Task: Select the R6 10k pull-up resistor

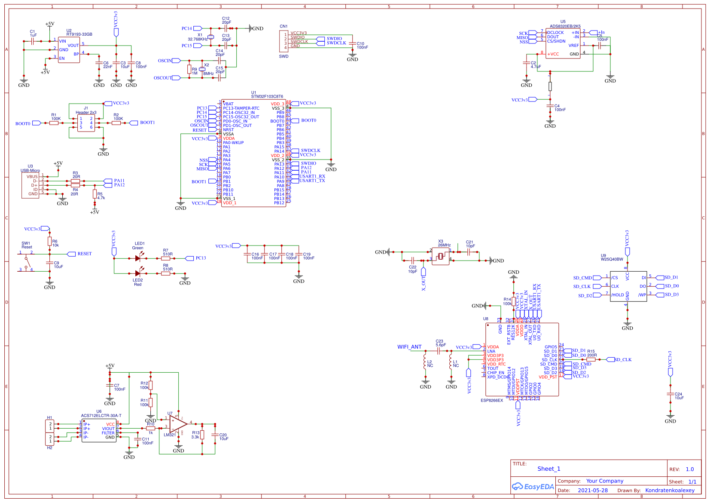Action: (x=50, y=241)
